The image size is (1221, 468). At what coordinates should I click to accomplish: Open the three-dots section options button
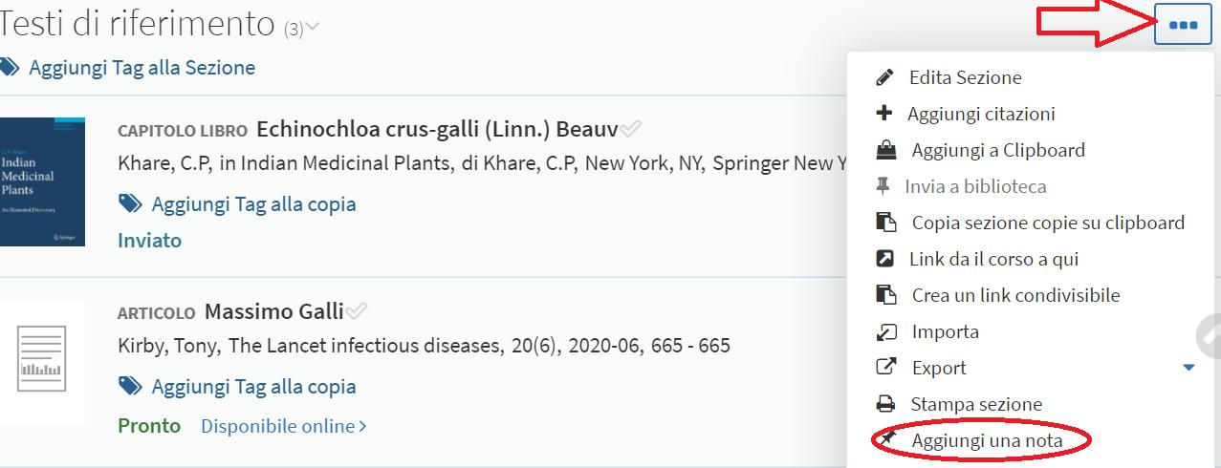pos(1183,26)
